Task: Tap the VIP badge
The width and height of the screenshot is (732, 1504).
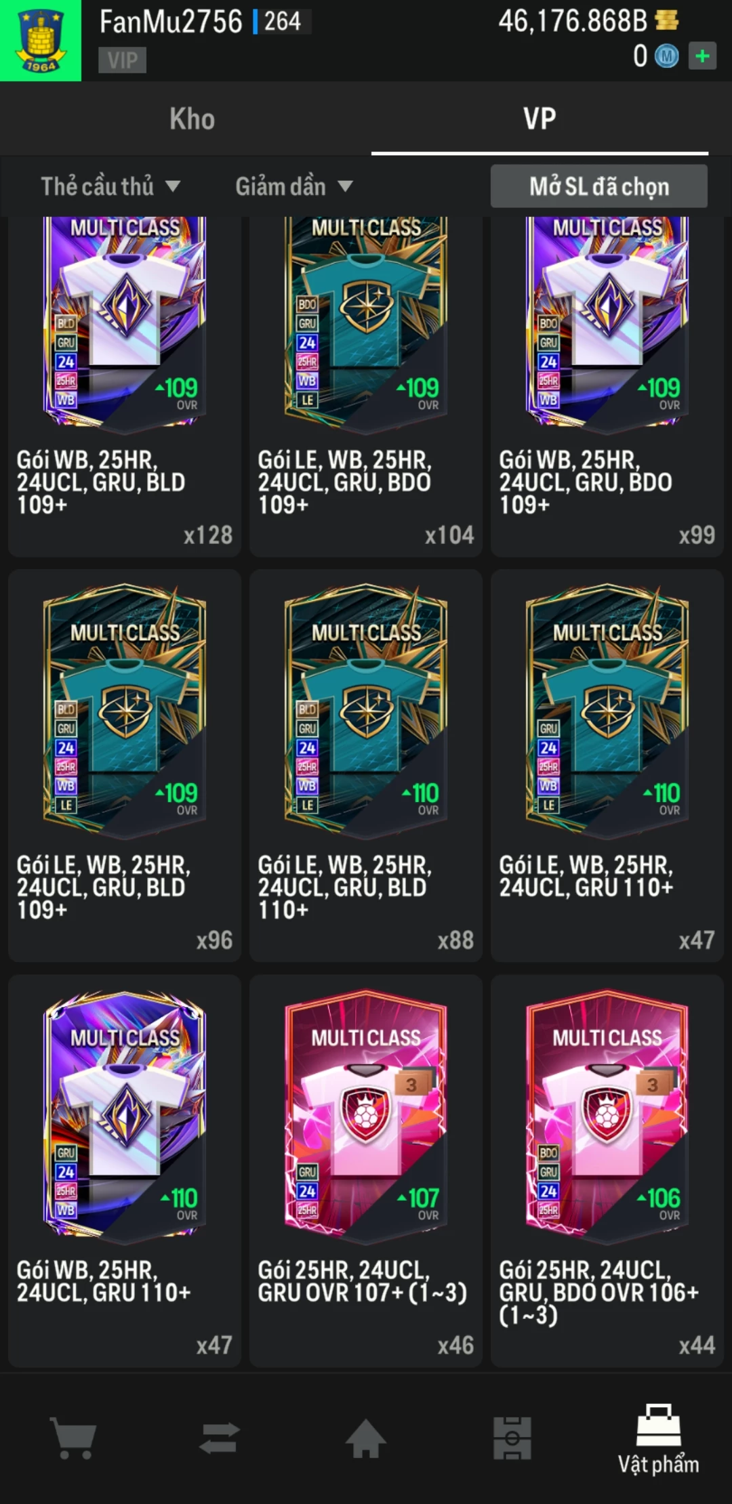Action: [122, 60]
